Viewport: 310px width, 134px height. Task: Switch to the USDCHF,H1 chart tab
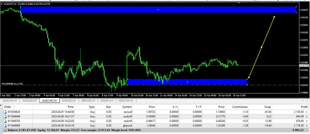point(10,101)
